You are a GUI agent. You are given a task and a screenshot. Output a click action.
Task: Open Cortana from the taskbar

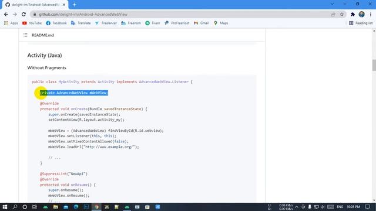(25, 207)
